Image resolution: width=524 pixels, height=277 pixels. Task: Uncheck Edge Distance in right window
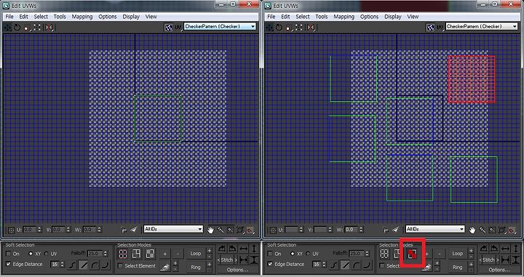pyautogui.click(x=270, y=264)
